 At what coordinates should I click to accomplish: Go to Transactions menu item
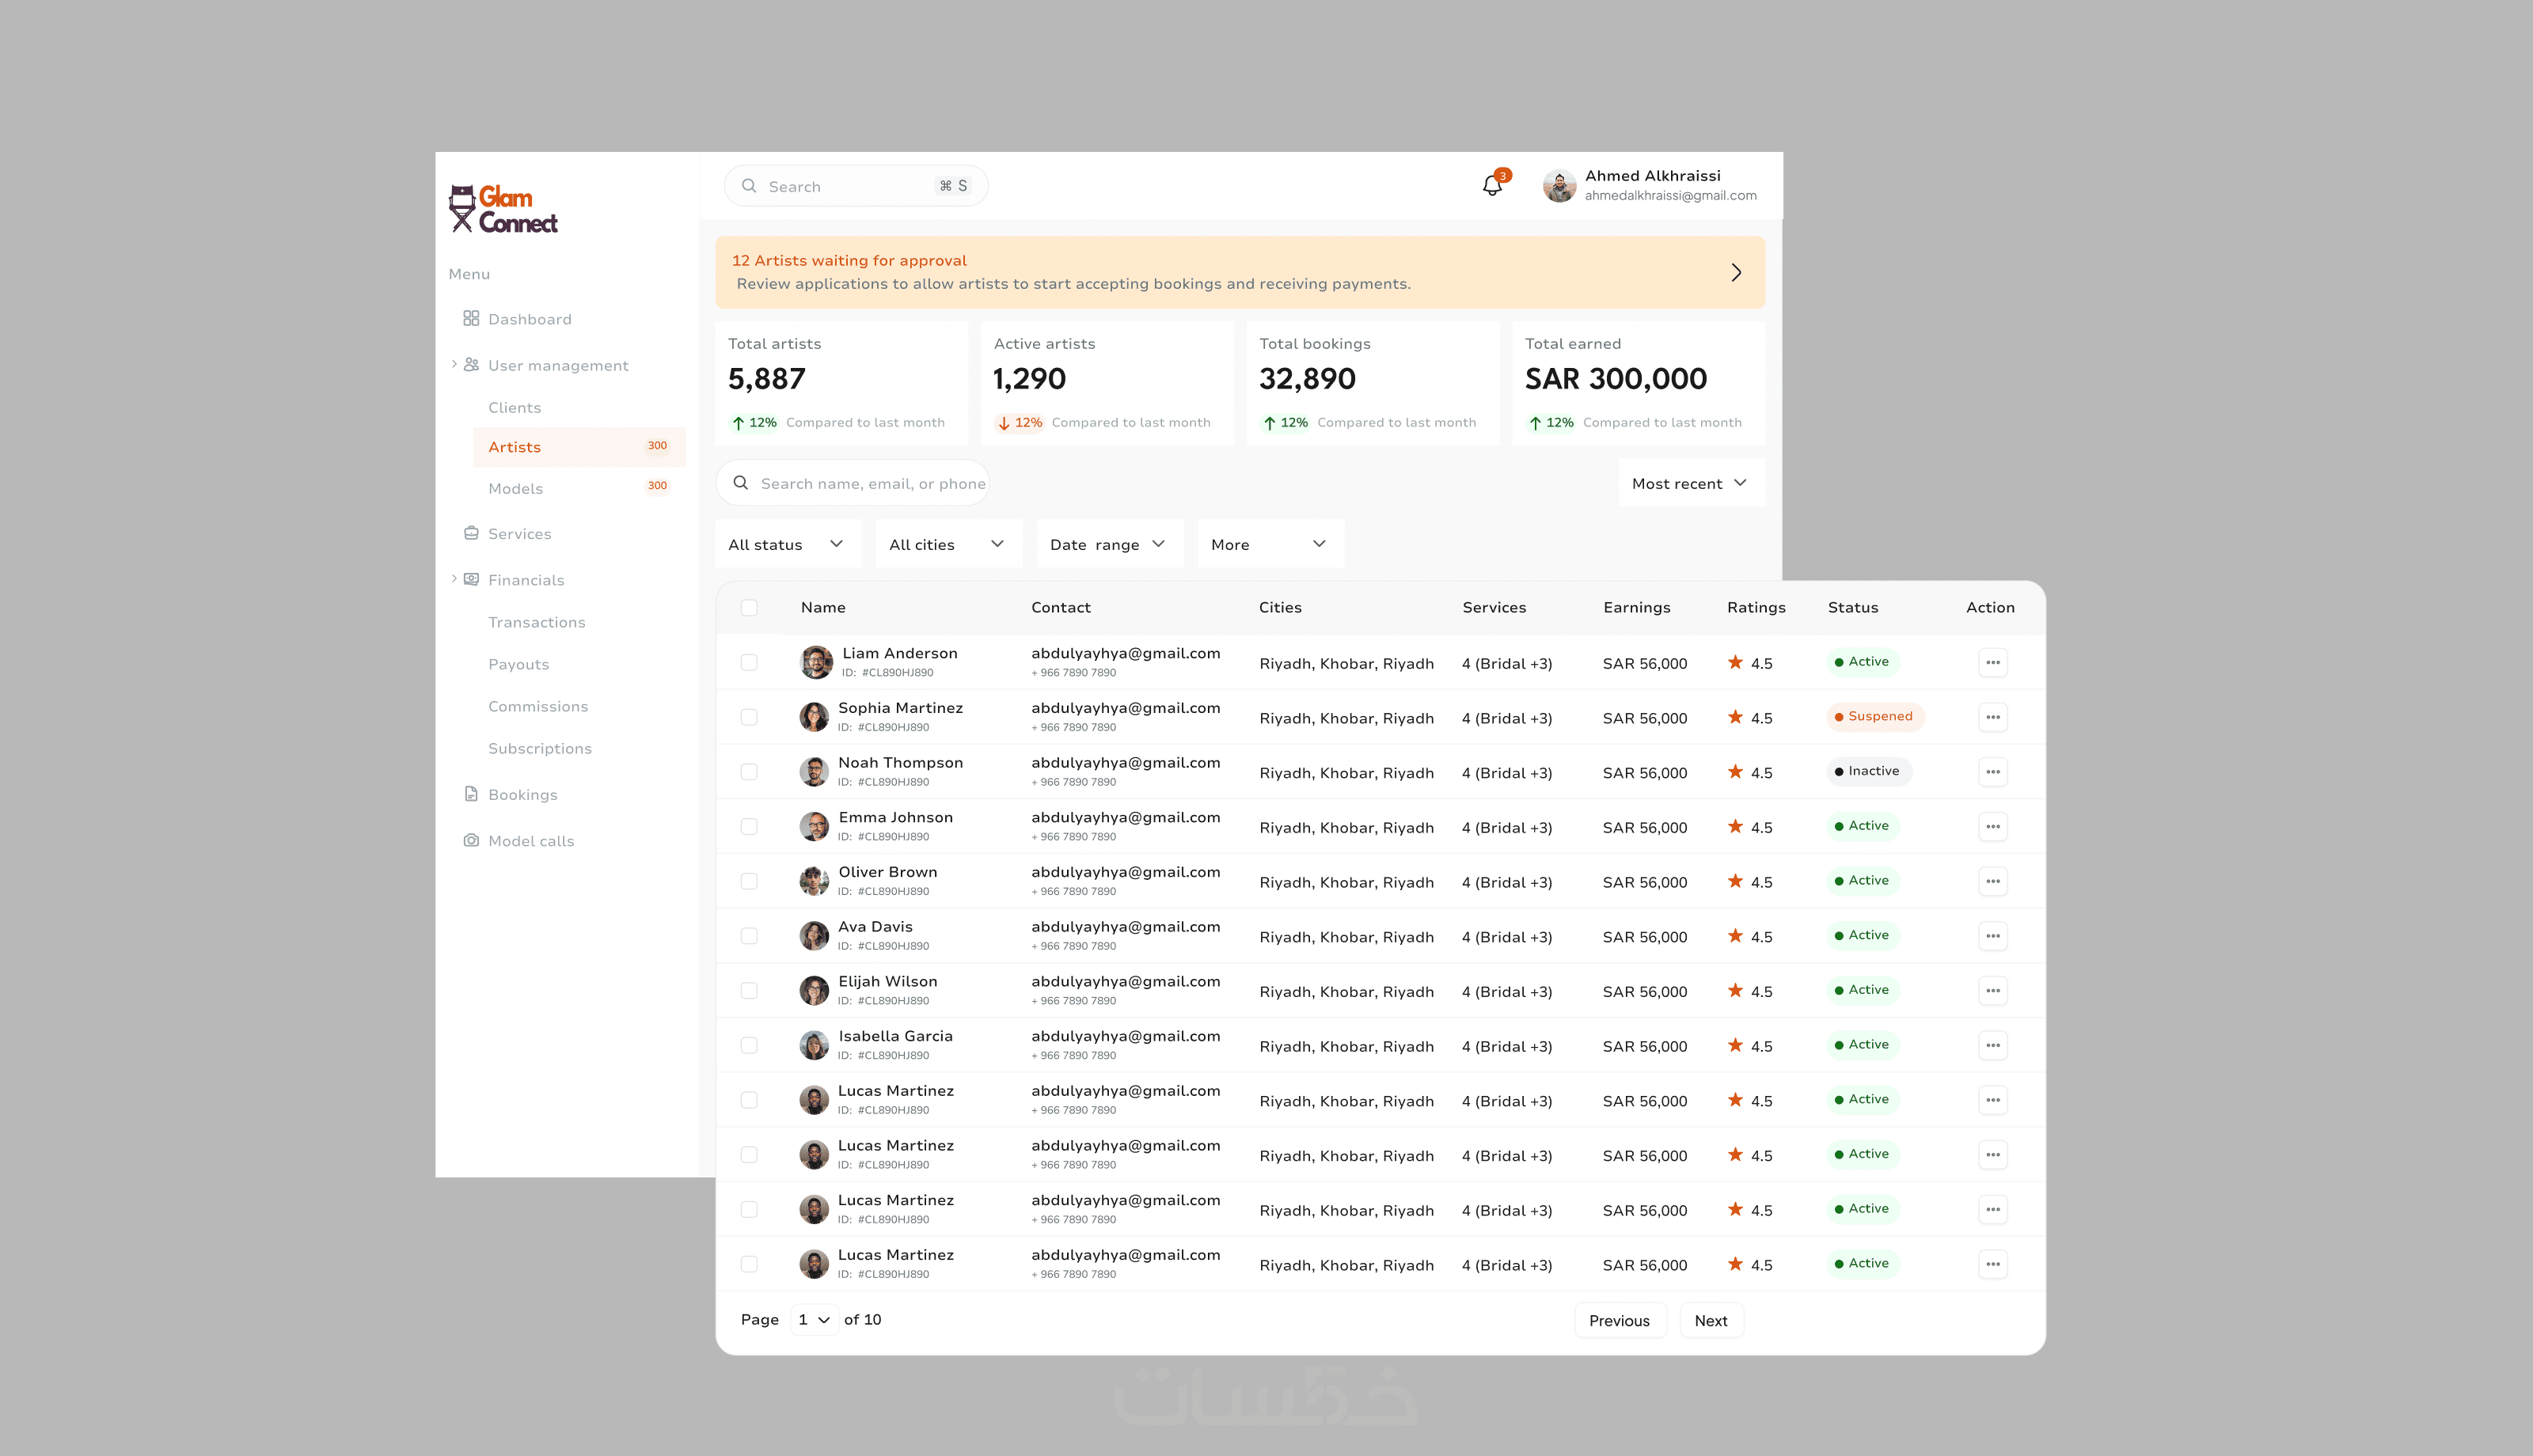pyautogui.click(x=536, y=622)
